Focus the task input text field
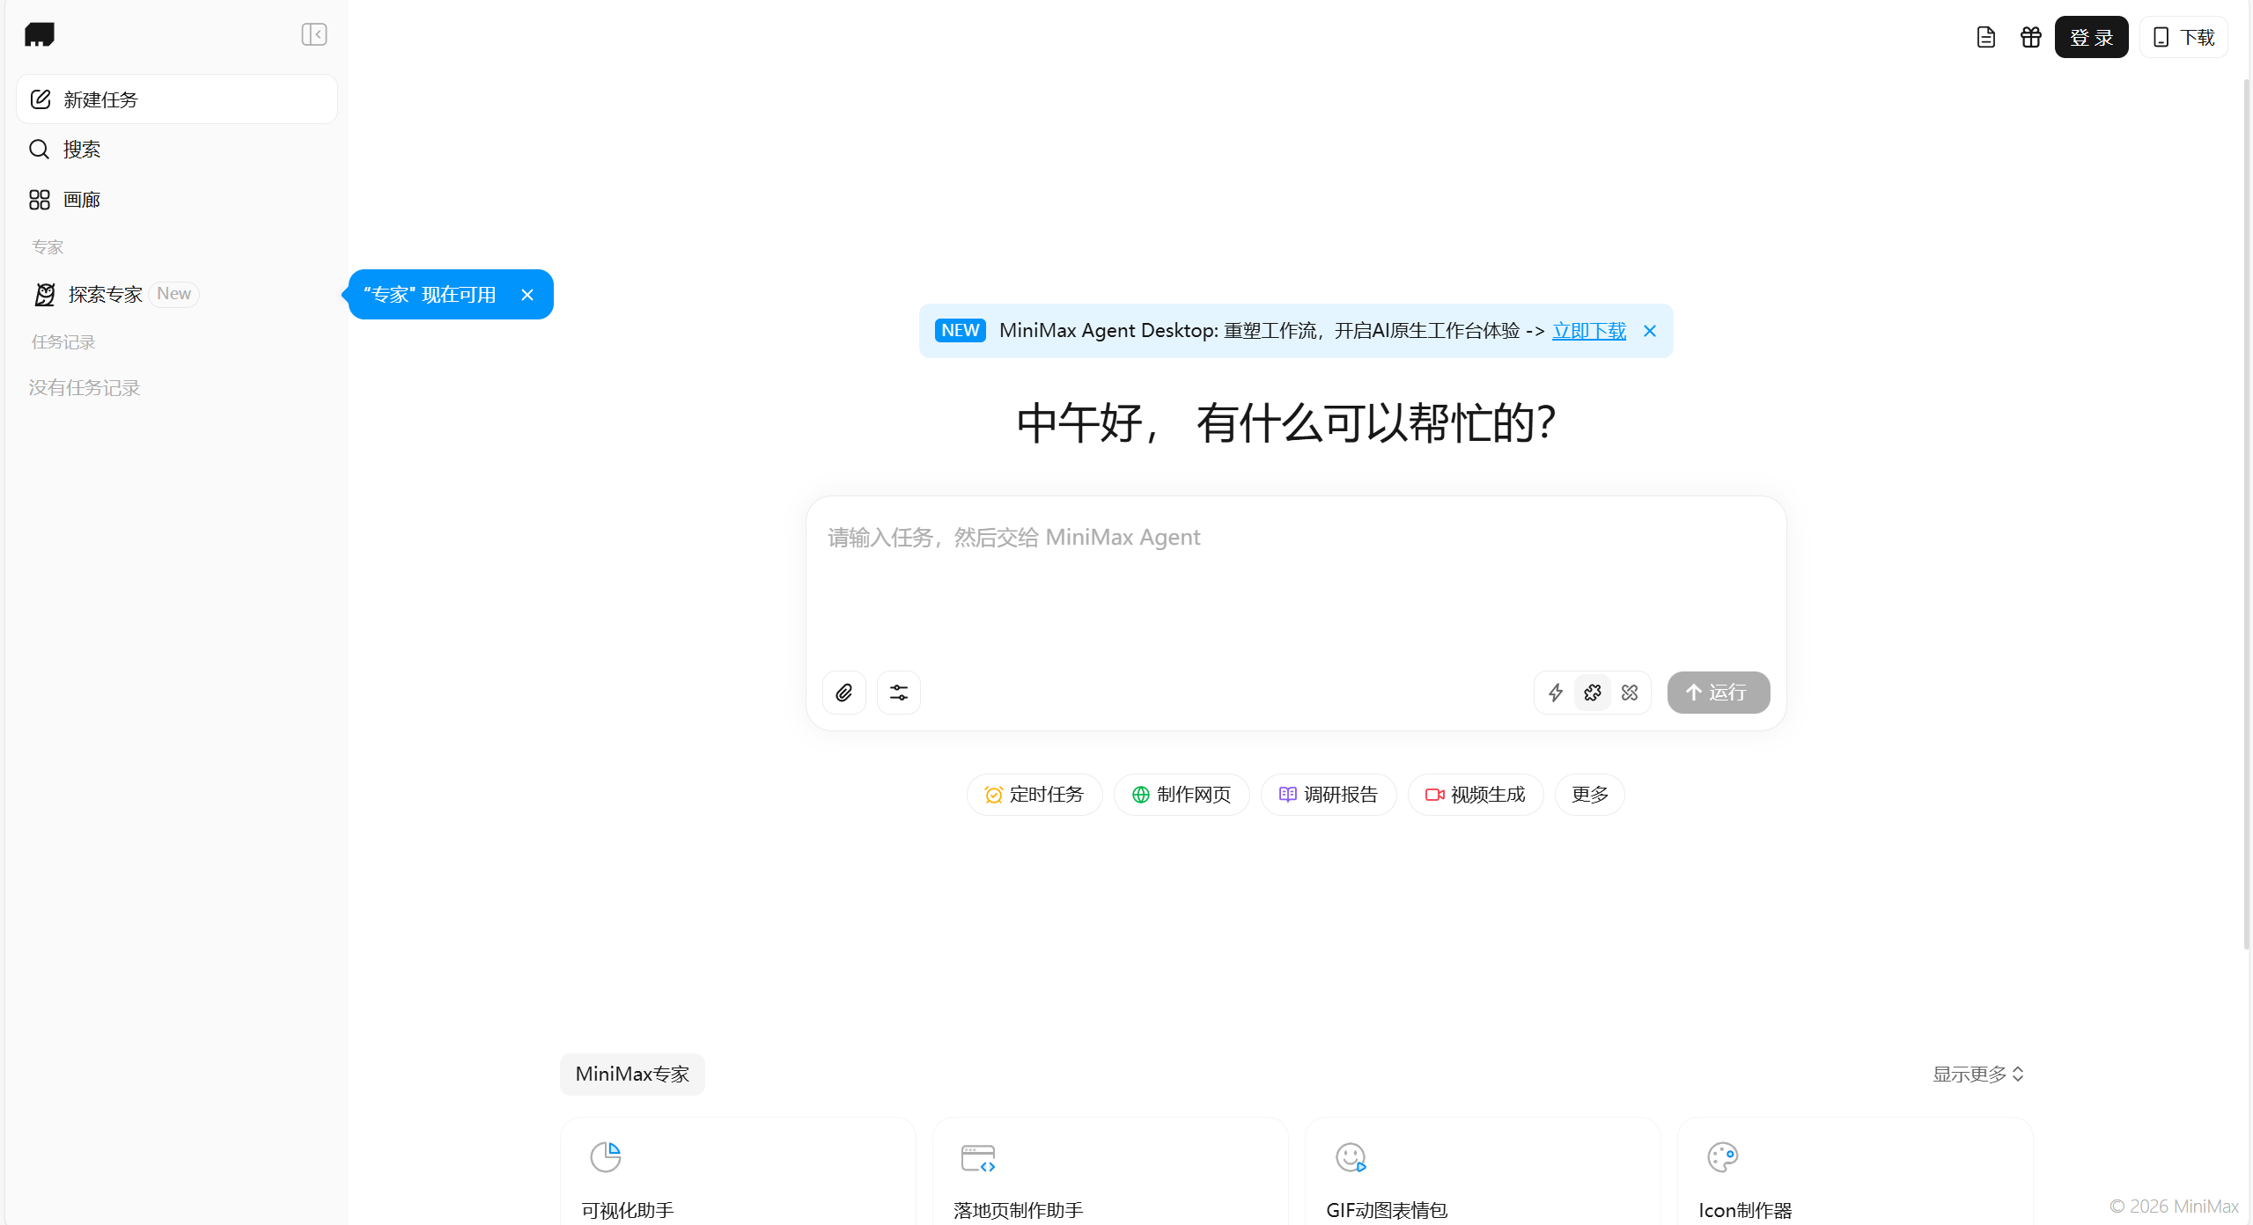Image resolution: width=2253 pixels, height=1225 pixels. [1294, 581]
